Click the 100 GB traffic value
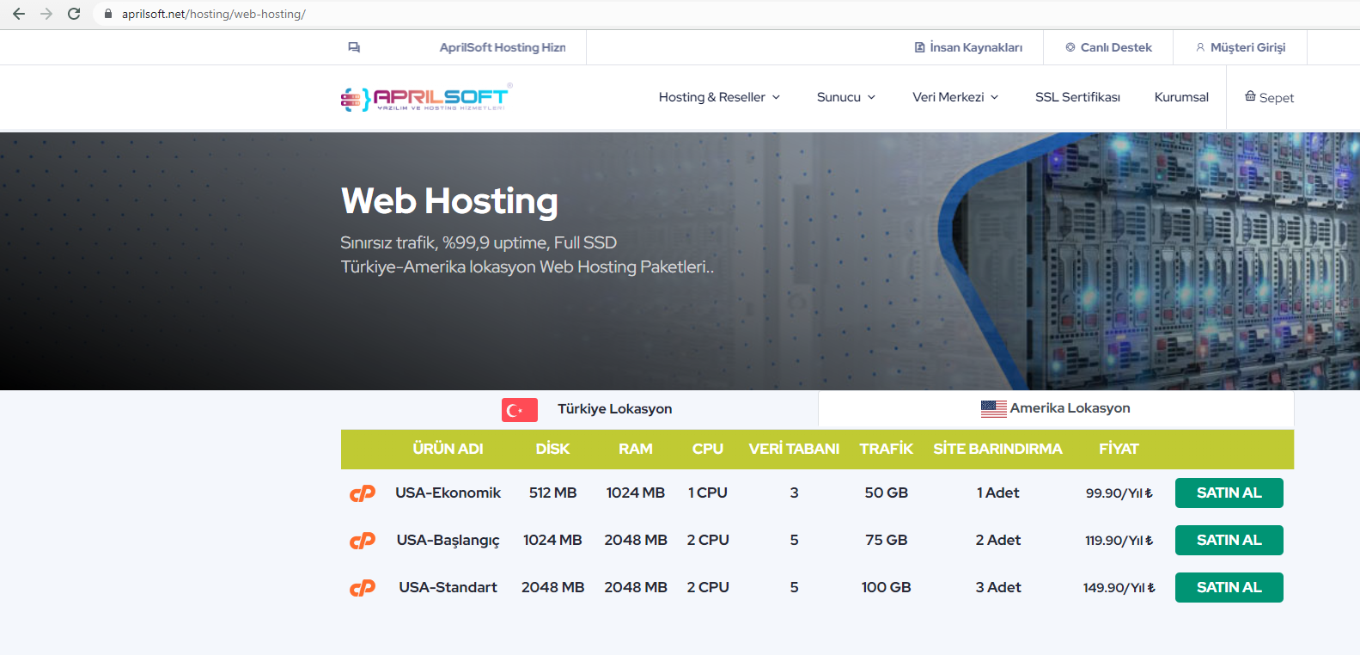The height and width of the screenshot is (655, 1360). pyautogui.click(x=887, y=587)
